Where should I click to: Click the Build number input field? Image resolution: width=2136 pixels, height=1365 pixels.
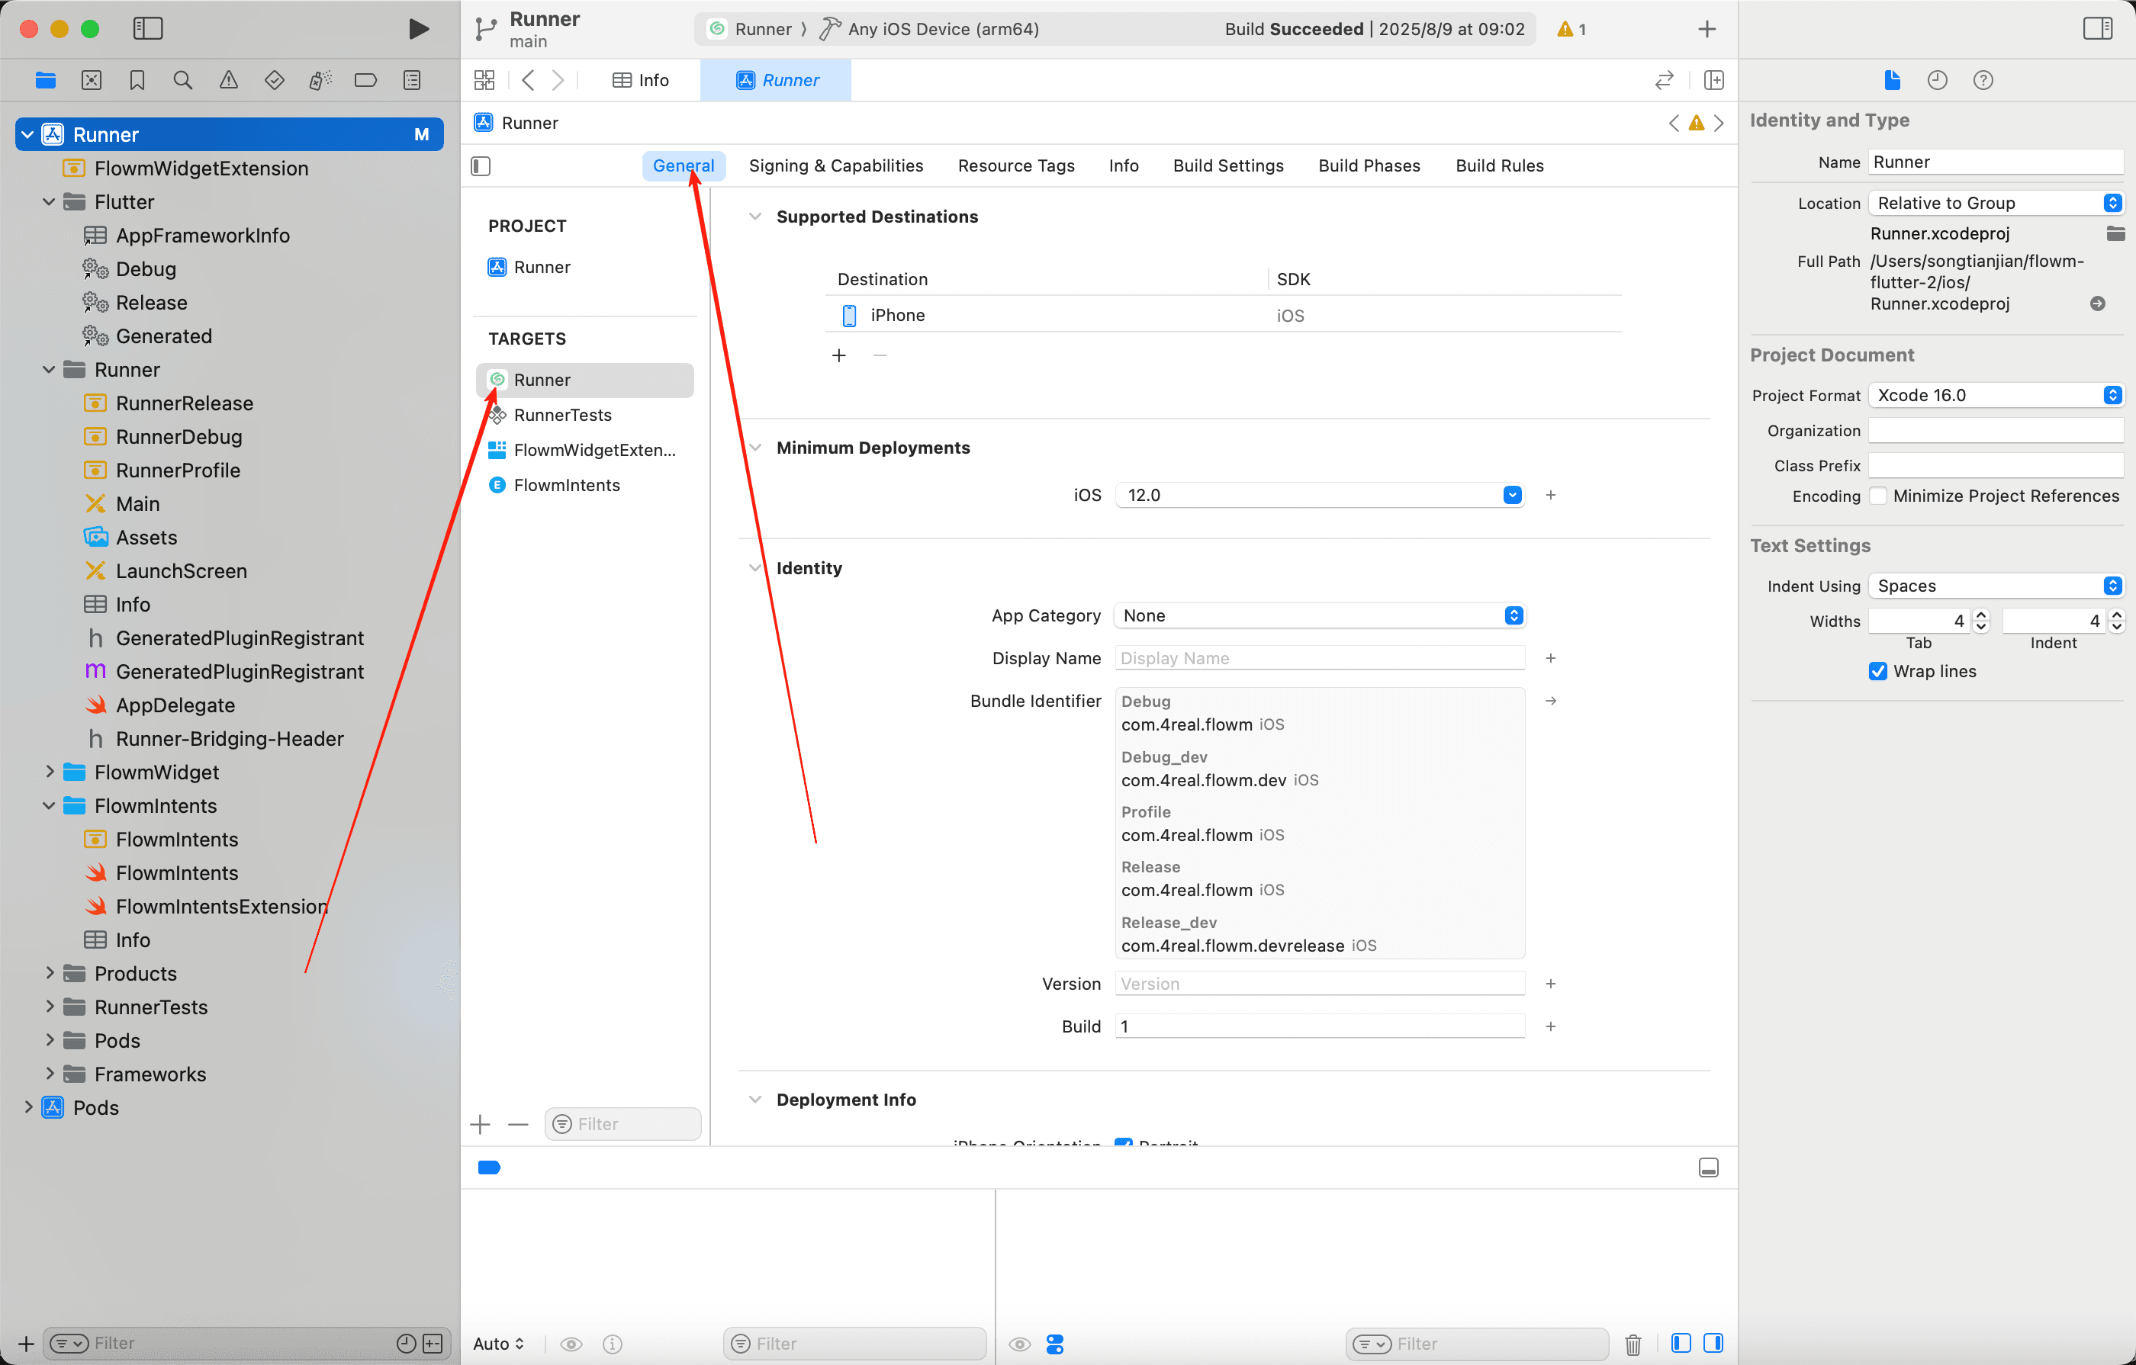click(x=1319, y=1026)
